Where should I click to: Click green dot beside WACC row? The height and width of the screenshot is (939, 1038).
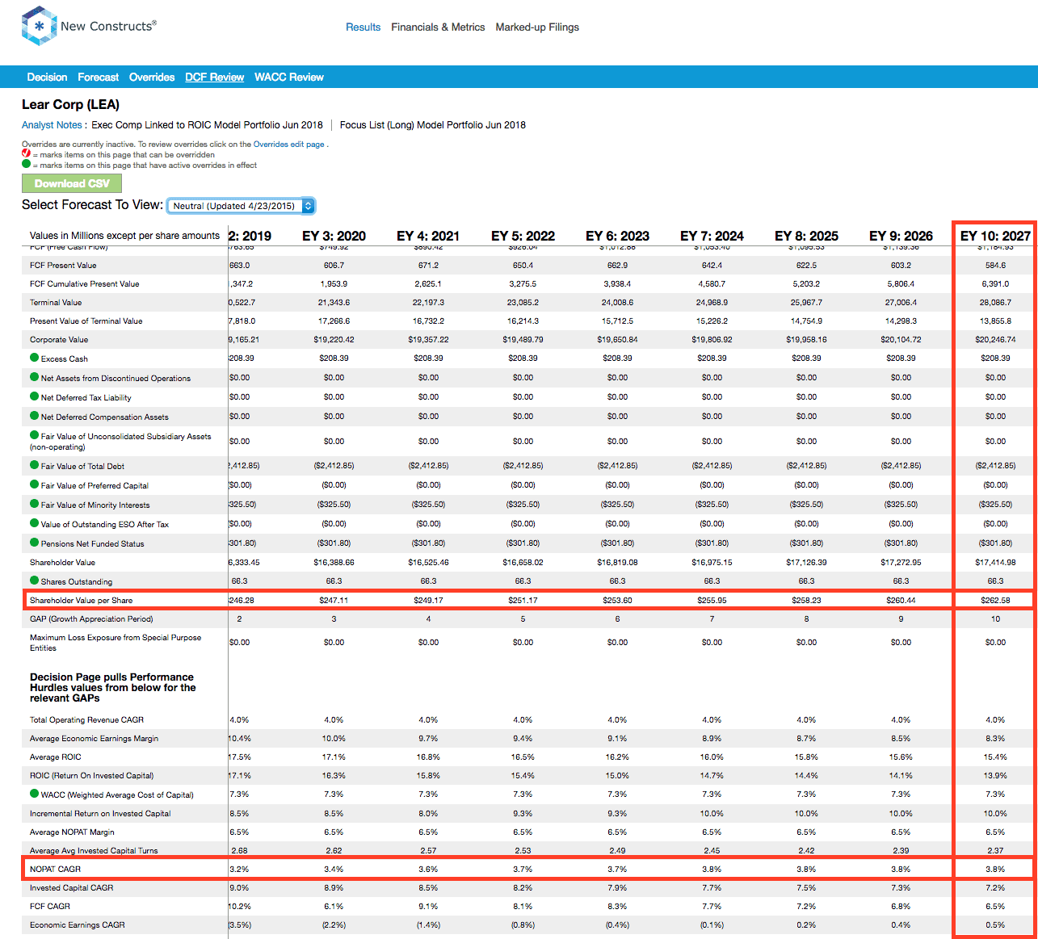click(x=34, y=794)
